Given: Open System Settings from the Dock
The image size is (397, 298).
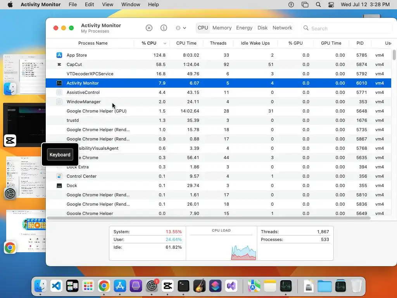Looking at the screenshot, I should (152, 286).
